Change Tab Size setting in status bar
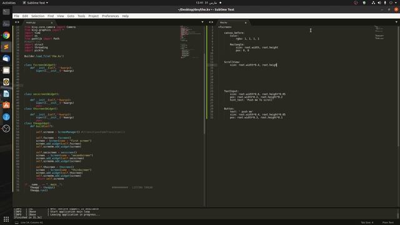 tap(367, 222)
